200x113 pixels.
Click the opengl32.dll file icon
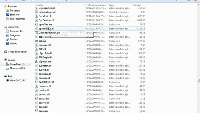pos(36,29)
